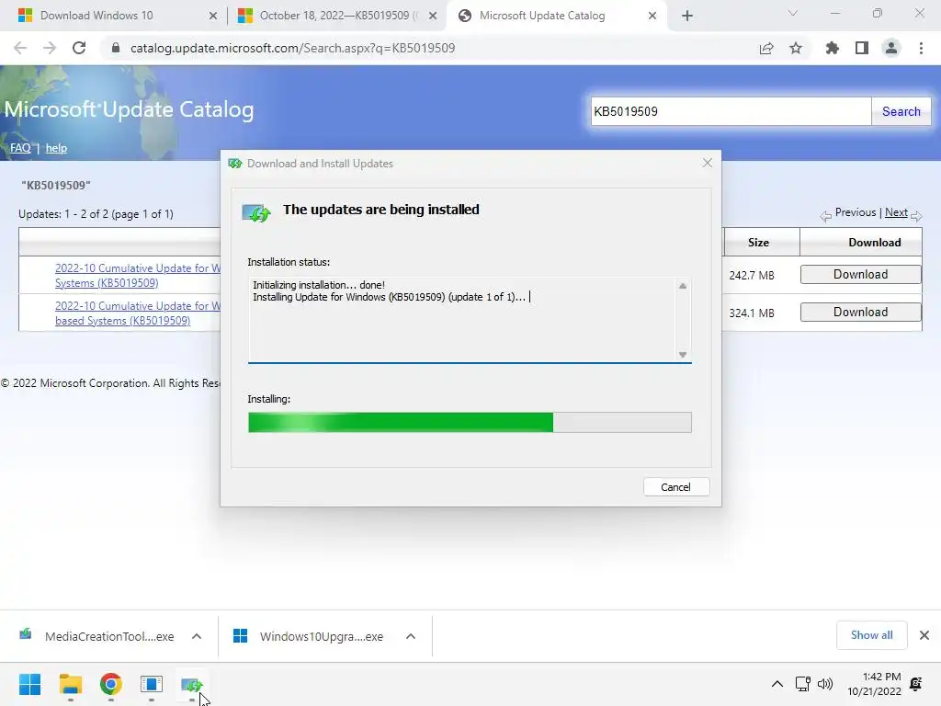
Task: Open the first 2022-10 Cumulative Update link
Action: point(138,276)
